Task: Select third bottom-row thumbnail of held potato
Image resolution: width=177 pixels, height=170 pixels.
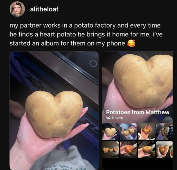Action: point(146,150)
